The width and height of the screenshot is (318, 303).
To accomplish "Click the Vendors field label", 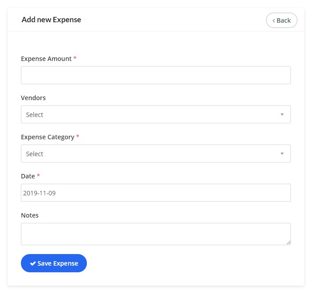I will point(33,98).
